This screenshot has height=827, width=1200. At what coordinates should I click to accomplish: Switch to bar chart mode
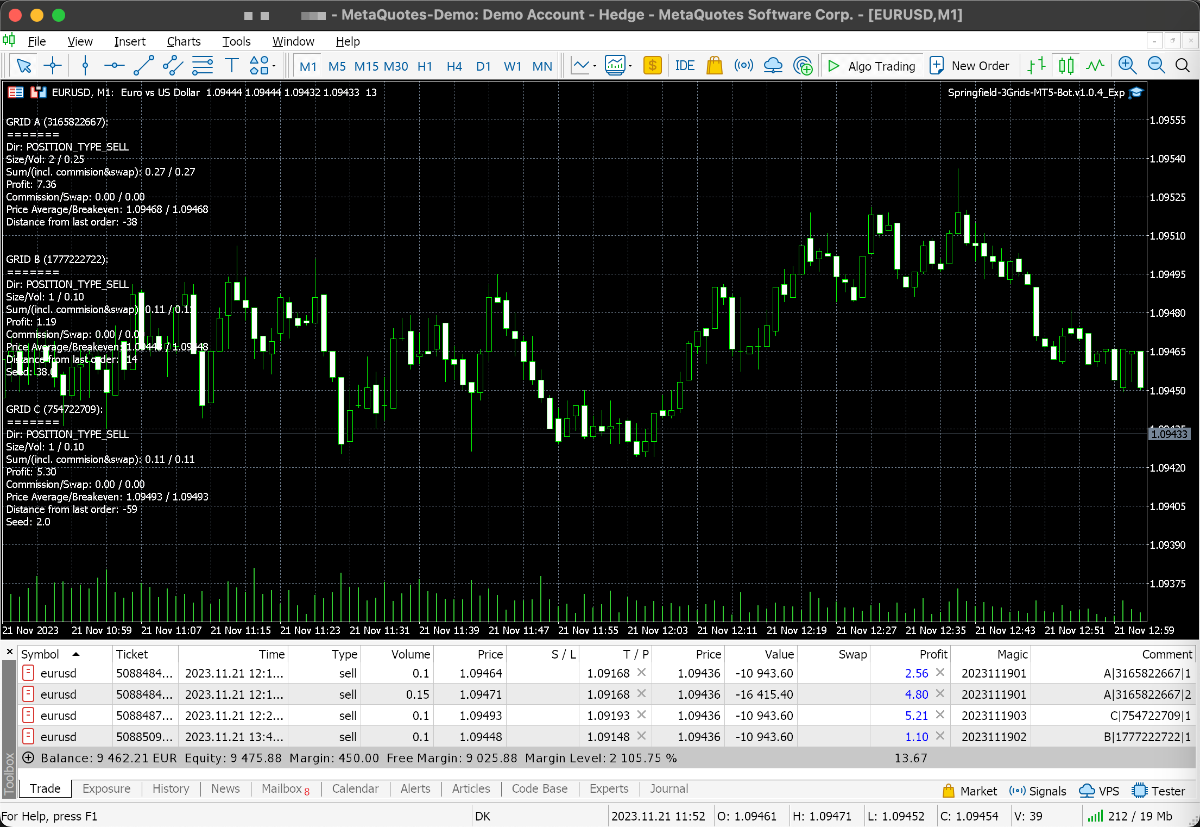tap(1037, 66)
